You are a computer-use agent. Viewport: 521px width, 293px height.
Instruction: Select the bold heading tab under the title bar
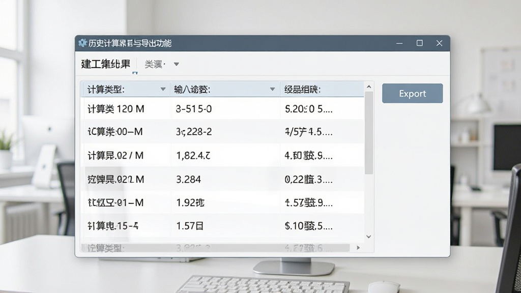click(x=105, y=64)
